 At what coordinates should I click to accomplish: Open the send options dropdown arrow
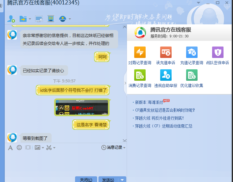pos(122,179)
